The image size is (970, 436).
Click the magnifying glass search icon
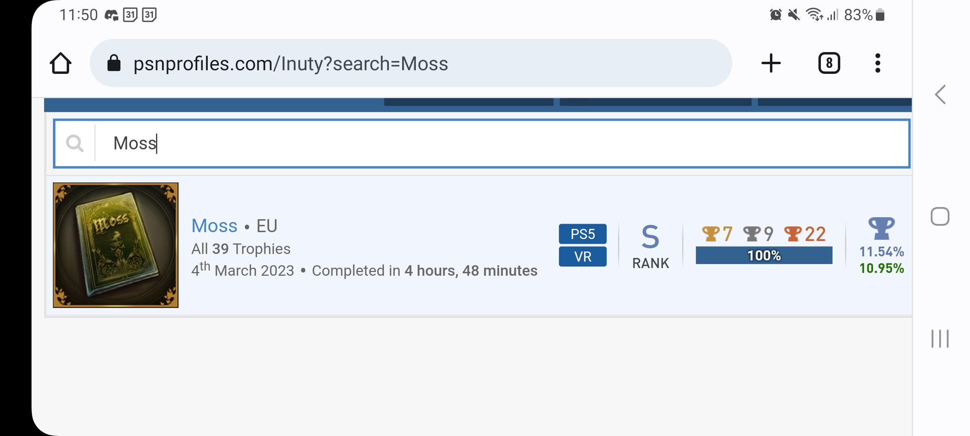pyautogui.click(x=75, y=143)
